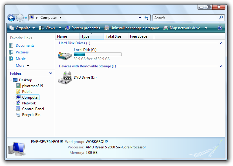Click the 2.00 GB memory value
The image size is (233, 166).
(91, 153)
